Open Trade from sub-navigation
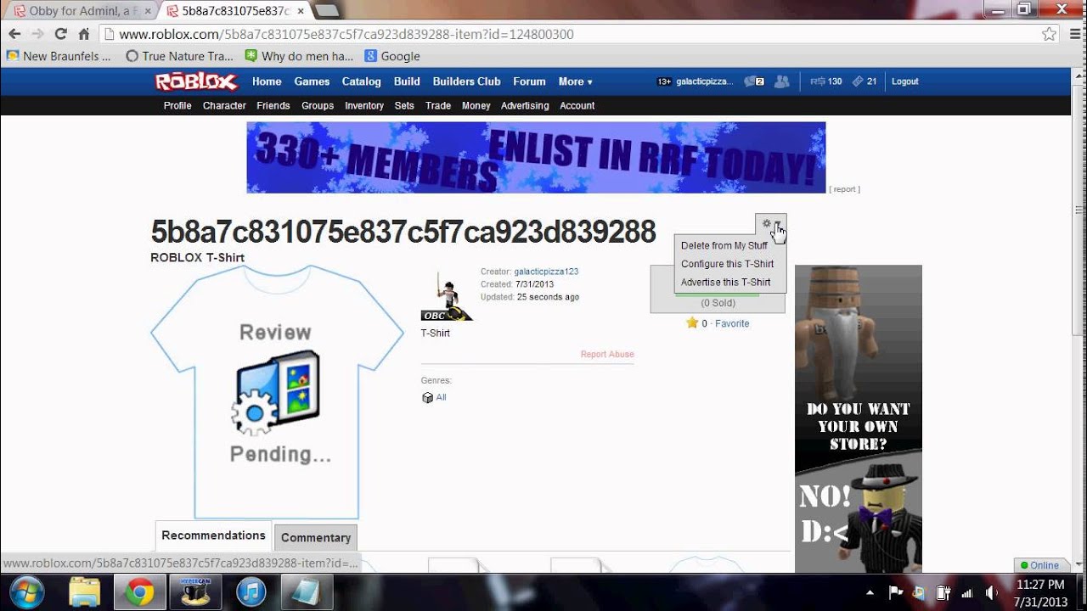Image resolution: width=1087 pixels, height=611 pixels. [x=438, y=105]
